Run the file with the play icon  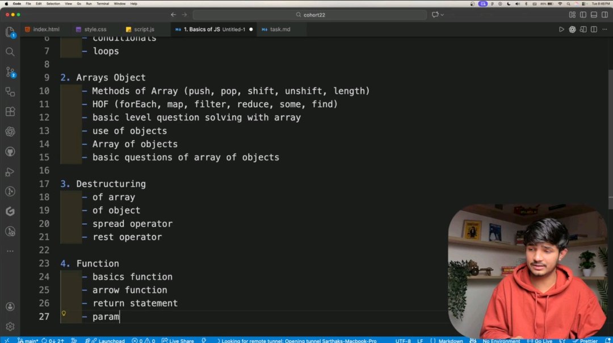561,30
